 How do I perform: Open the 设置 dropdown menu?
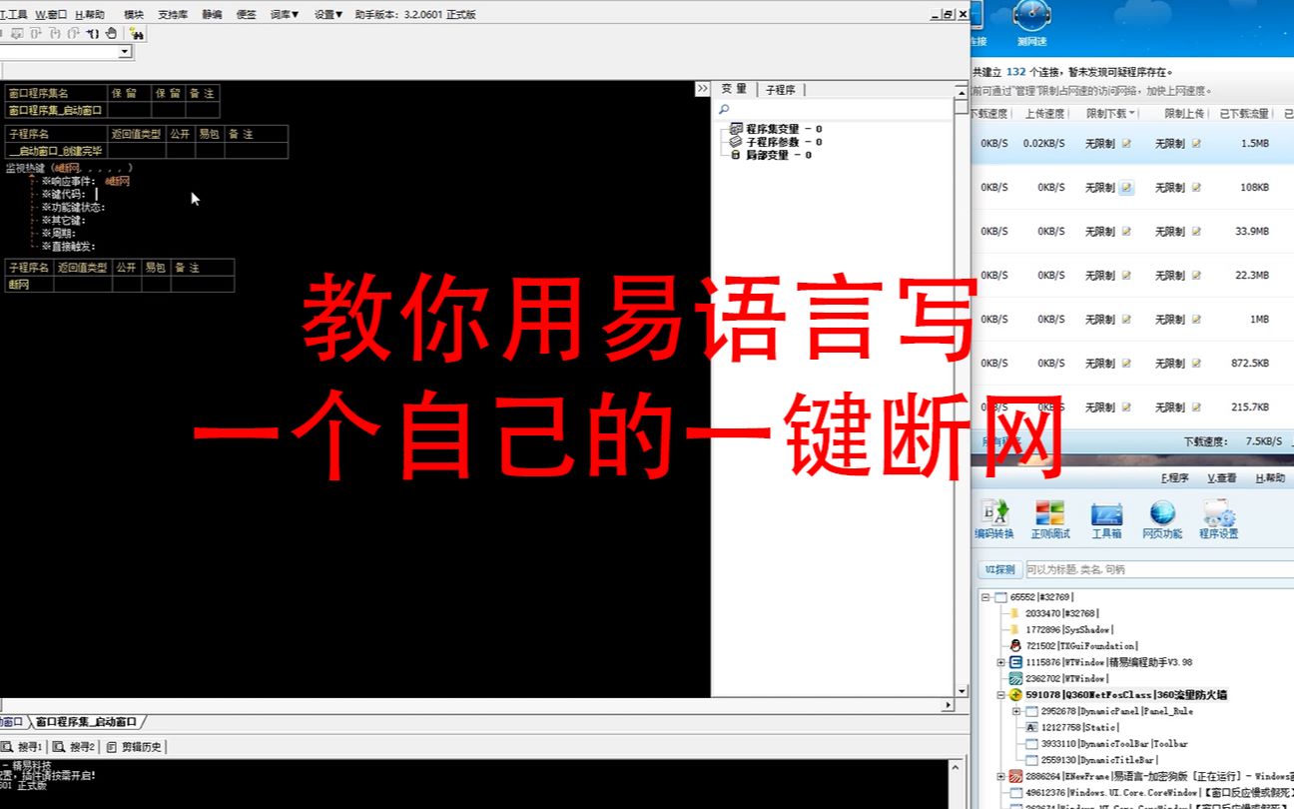328,15
